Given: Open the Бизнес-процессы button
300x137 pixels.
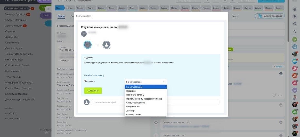Looking at the screenshot, I should click(x=270, y=16).
